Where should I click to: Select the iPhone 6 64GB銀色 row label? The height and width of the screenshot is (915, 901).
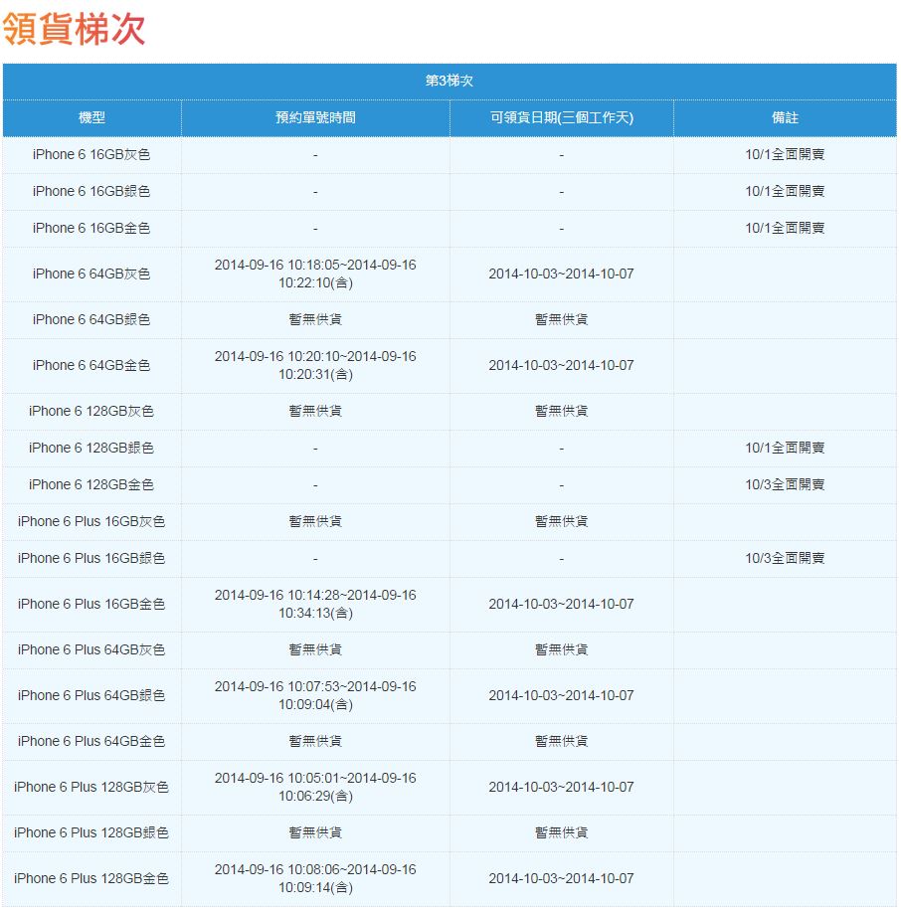[x=91, y=320]
